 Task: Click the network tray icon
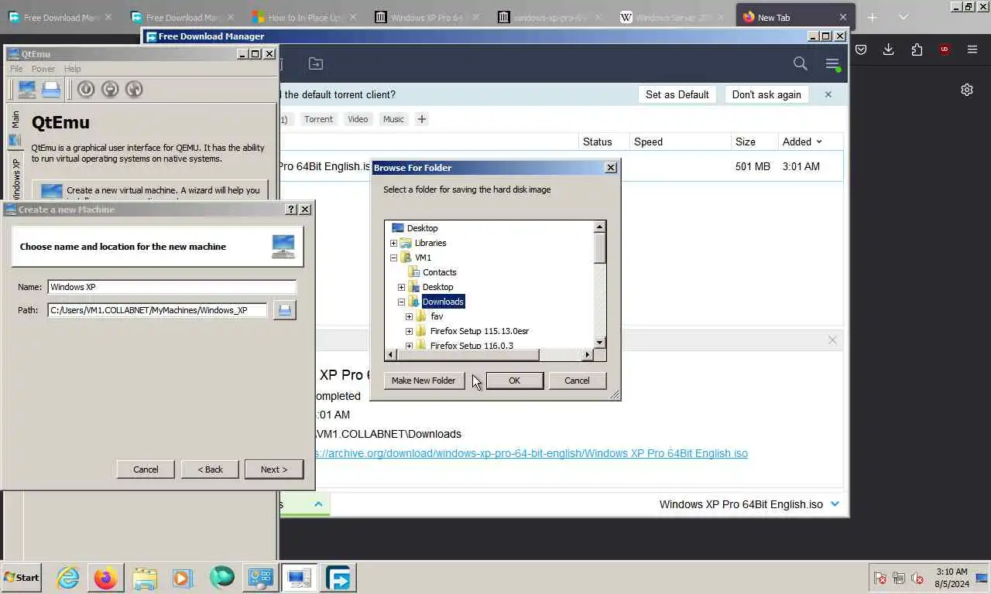pyautogui.click(x=899, y=579)
